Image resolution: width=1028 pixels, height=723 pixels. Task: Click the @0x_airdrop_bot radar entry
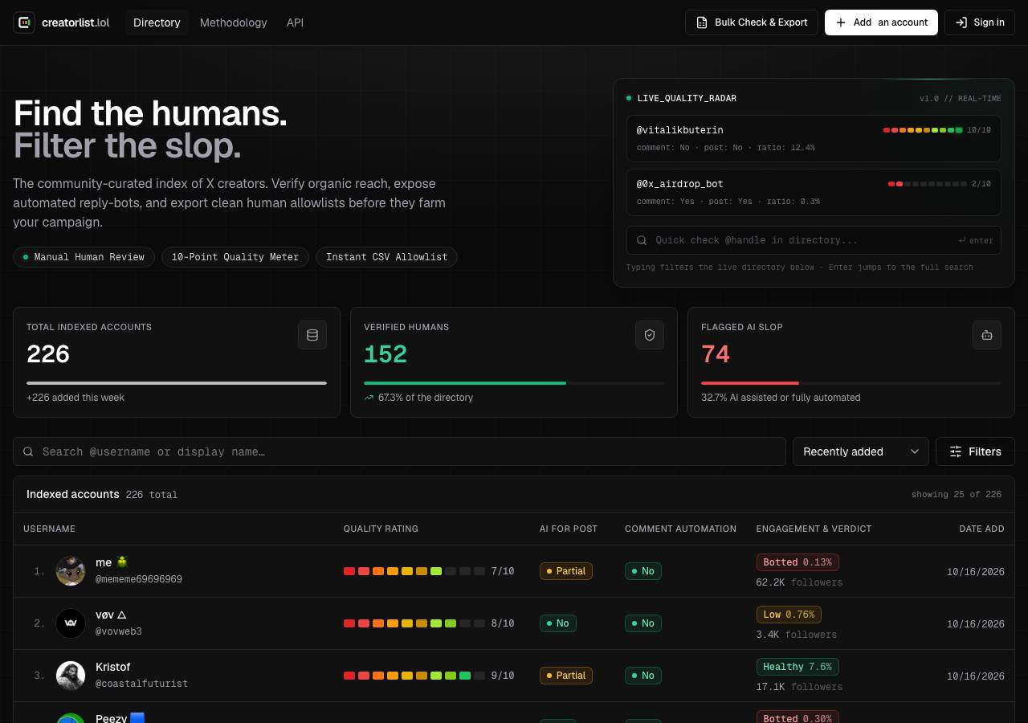coord(814,192)
